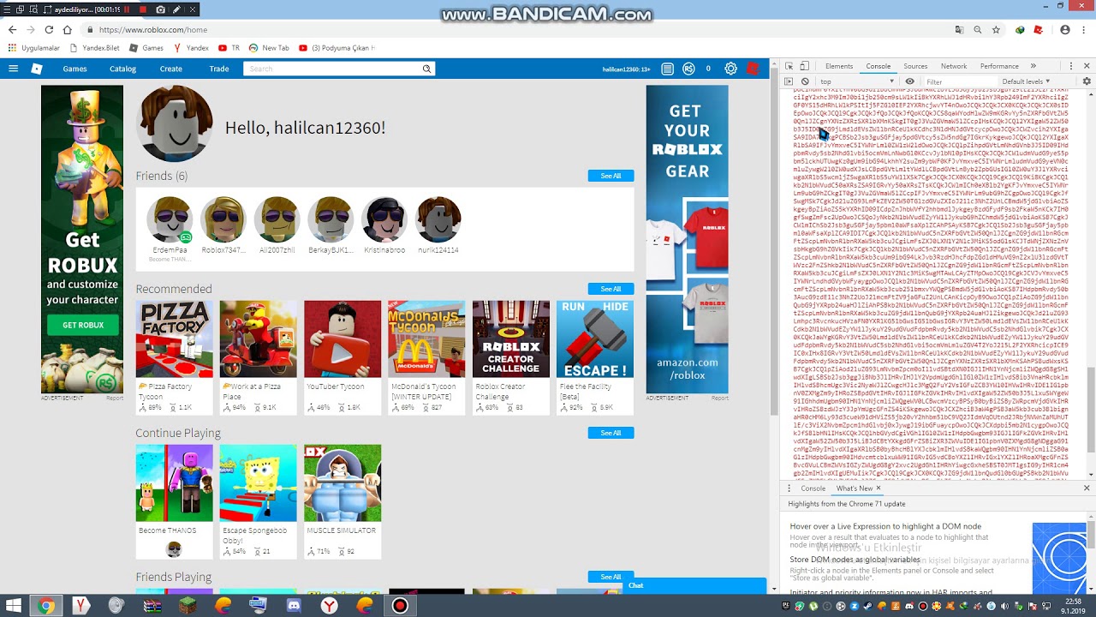
Task: Open the Robux balance icon
Action: [x=688, y=69]
